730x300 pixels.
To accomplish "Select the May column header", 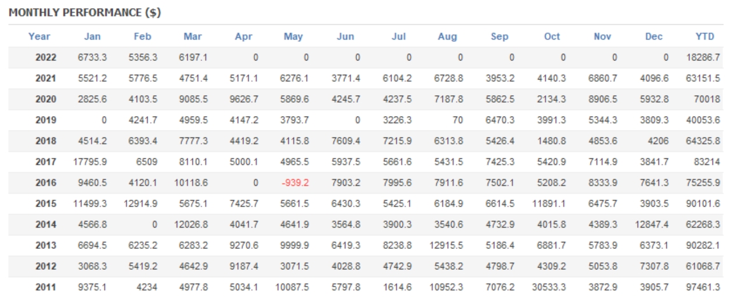I will tap(293, 37).
